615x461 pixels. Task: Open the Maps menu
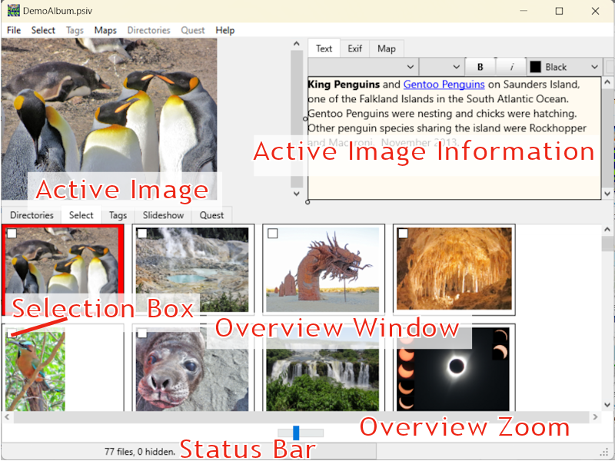[105, 30]
